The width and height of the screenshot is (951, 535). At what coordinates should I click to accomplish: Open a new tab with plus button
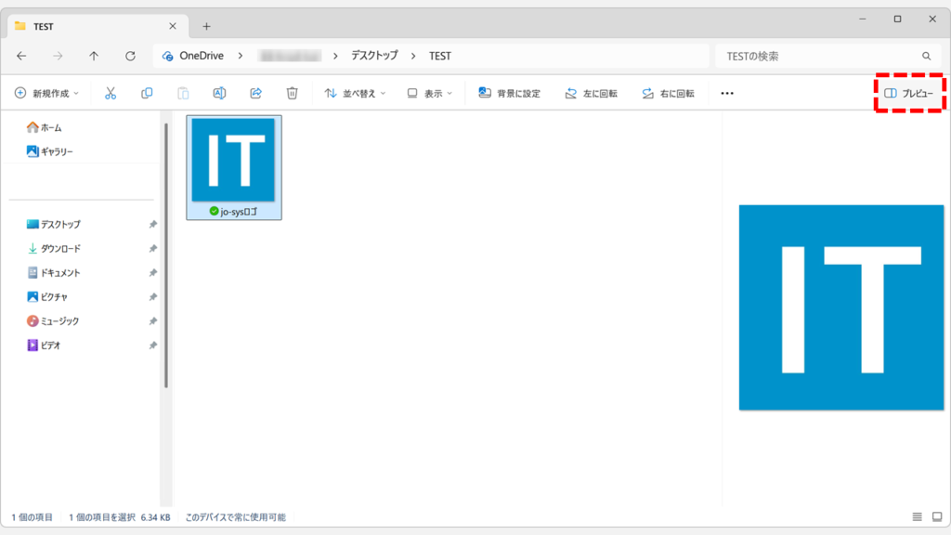pyautogui.click(x=206, y=26)
